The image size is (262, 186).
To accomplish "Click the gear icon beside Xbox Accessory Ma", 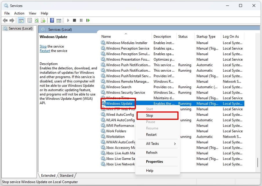I will pos(103,148).
